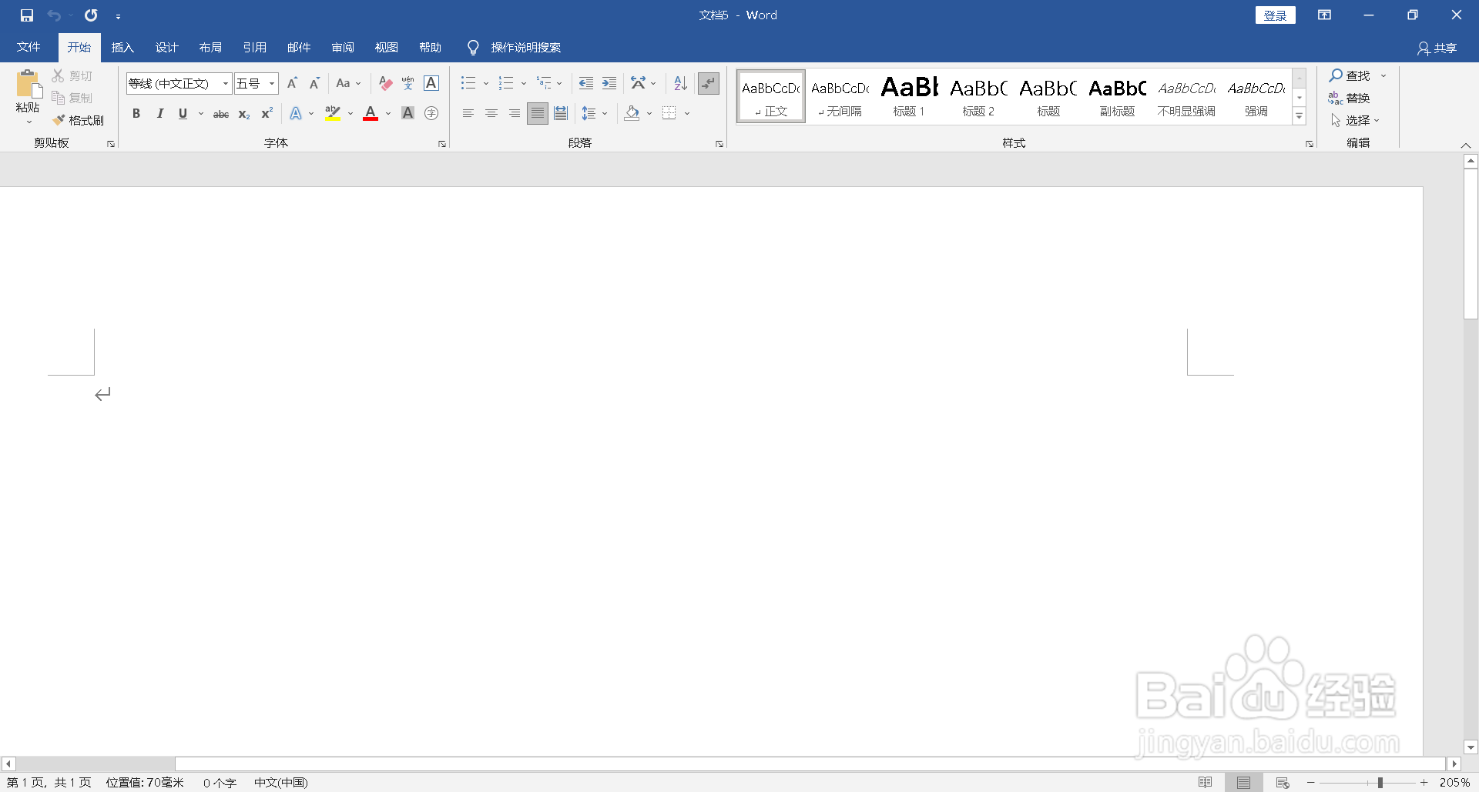
Task: Collapse the ribbon with the caret arrow
Action: [1466, 145]
